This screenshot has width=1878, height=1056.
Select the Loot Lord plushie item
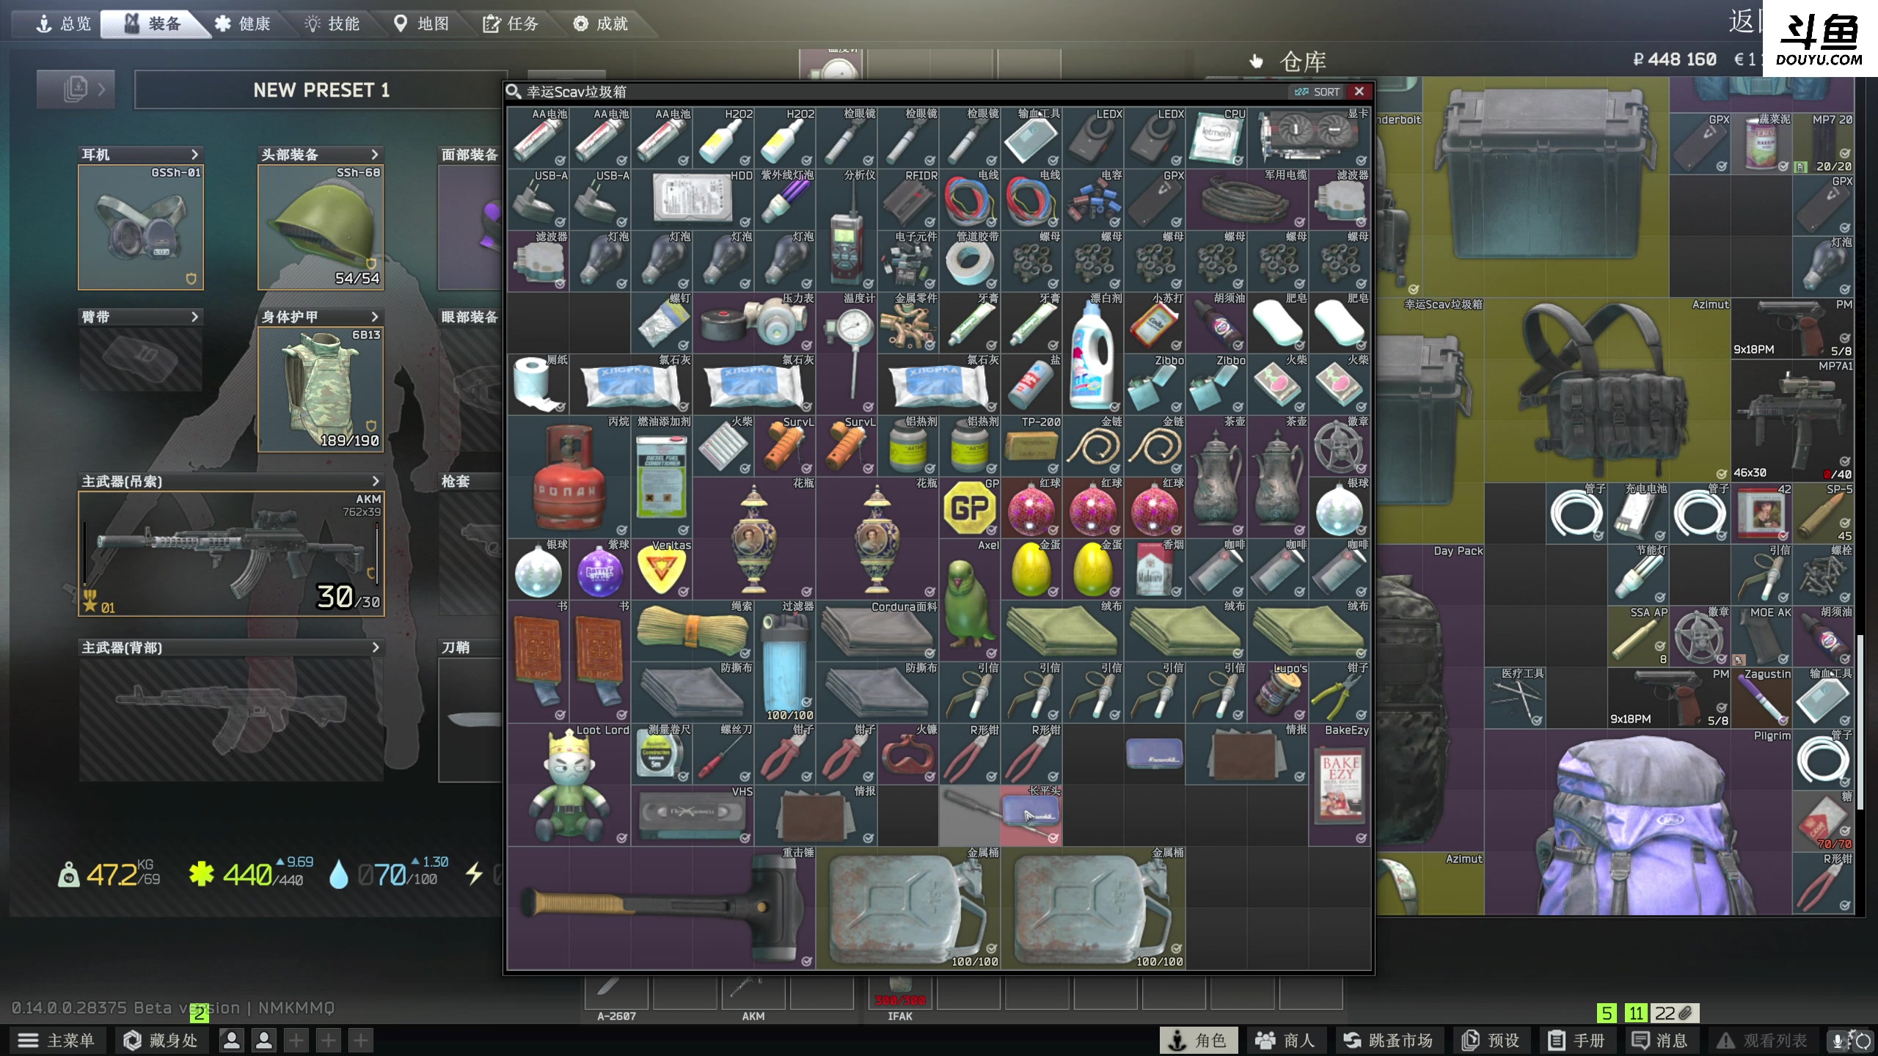click(569, 785)
